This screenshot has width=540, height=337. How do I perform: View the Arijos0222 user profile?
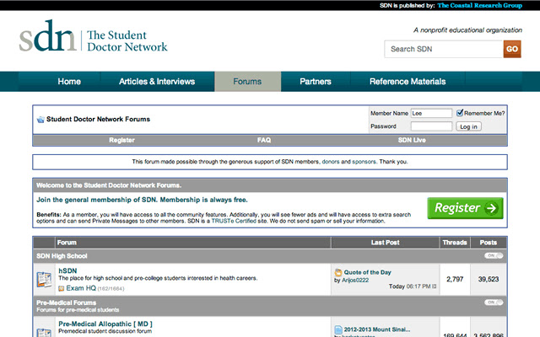(355, 281)
